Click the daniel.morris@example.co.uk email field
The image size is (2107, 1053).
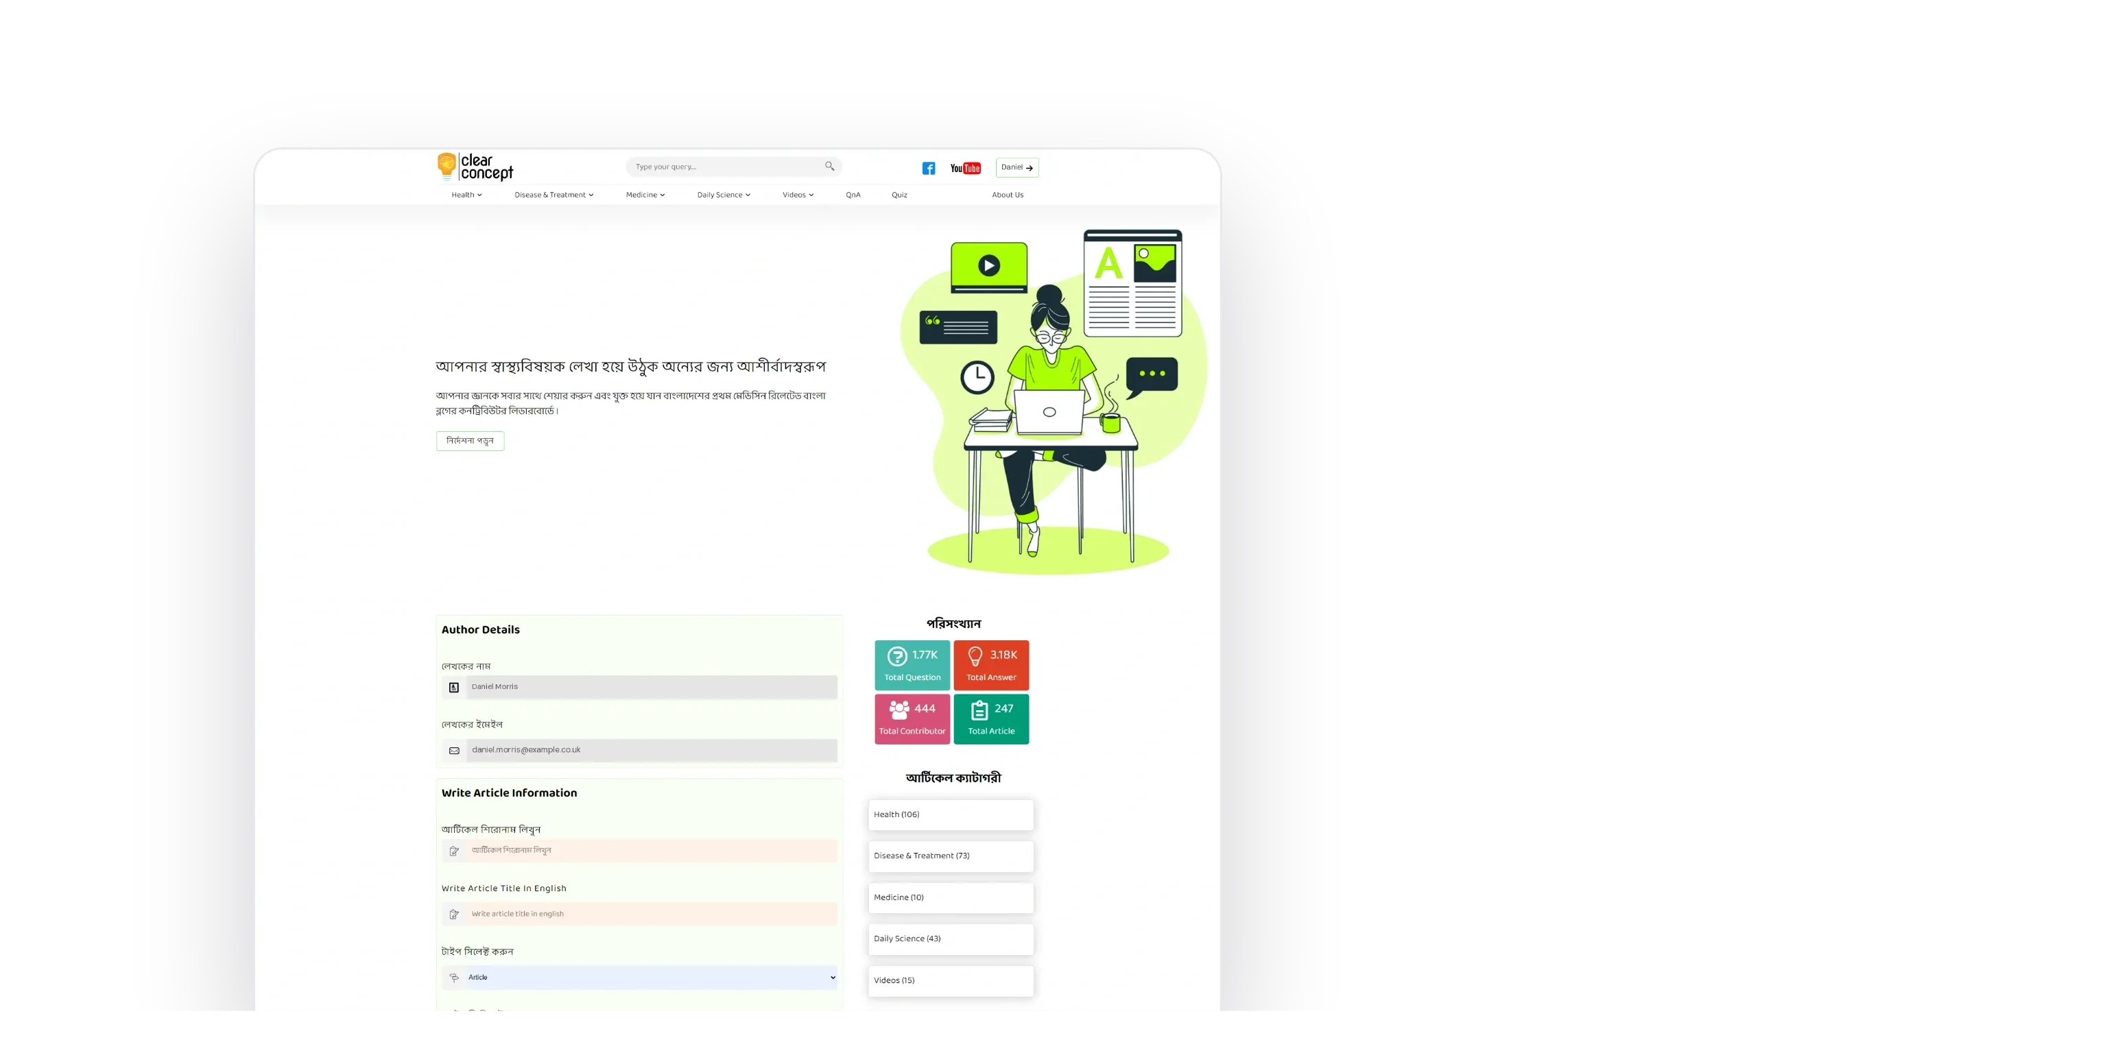point(652,751)
